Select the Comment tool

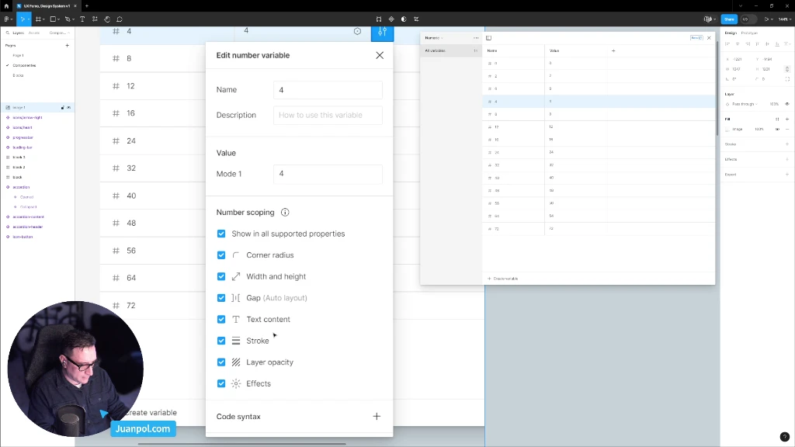(120, 19)
